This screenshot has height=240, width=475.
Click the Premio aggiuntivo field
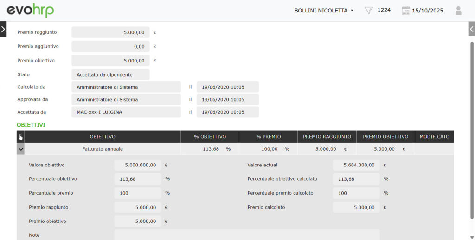coord(110,47)
